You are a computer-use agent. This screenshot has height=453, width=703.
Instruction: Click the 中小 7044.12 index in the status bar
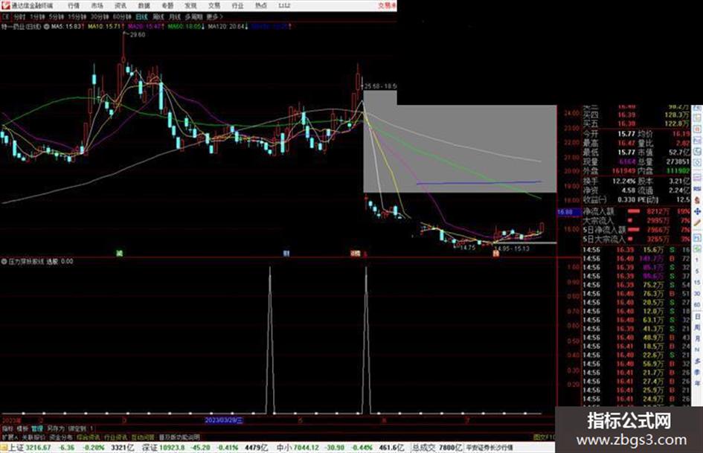[298, 447]
